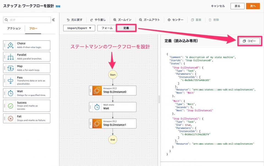Click the コピー button

249,41
